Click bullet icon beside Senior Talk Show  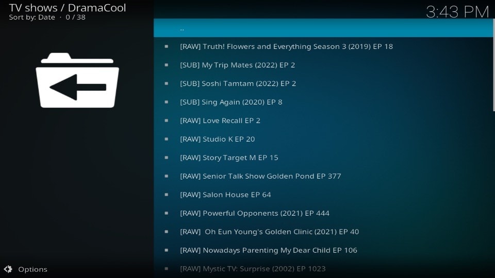[167, 176]
